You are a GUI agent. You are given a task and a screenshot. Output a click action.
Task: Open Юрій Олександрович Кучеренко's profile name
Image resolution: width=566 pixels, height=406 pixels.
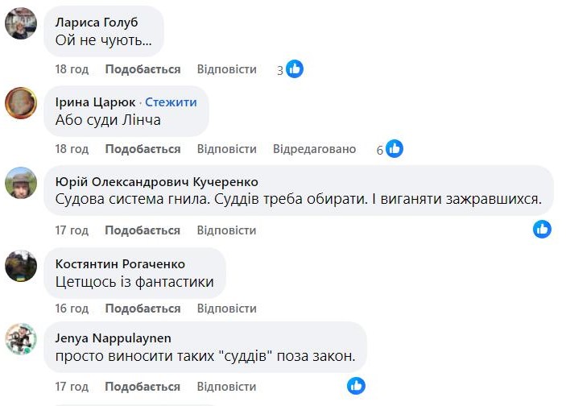(157, 181)
